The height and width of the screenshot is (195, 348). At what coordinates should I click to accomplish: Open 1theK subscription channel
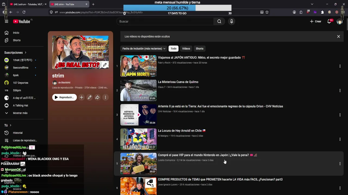[22, 60]
